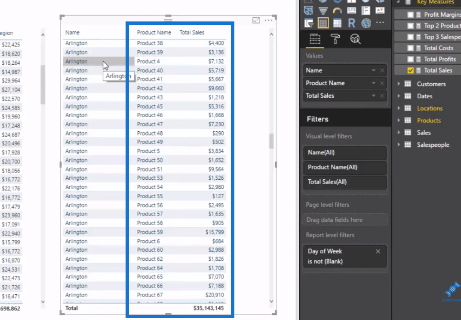Select the Filled map visualization icon
Viewport: 461px width, 320px height.
[x=308, y=11]
